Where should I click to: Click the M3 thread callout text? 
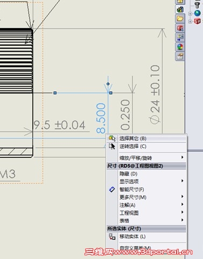pos(8,174)
